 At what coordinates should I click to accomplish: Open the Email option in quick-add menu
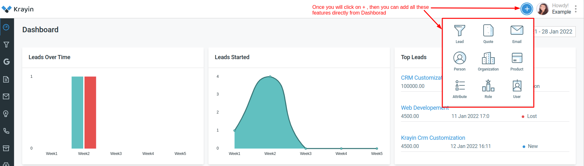point(517,31)
